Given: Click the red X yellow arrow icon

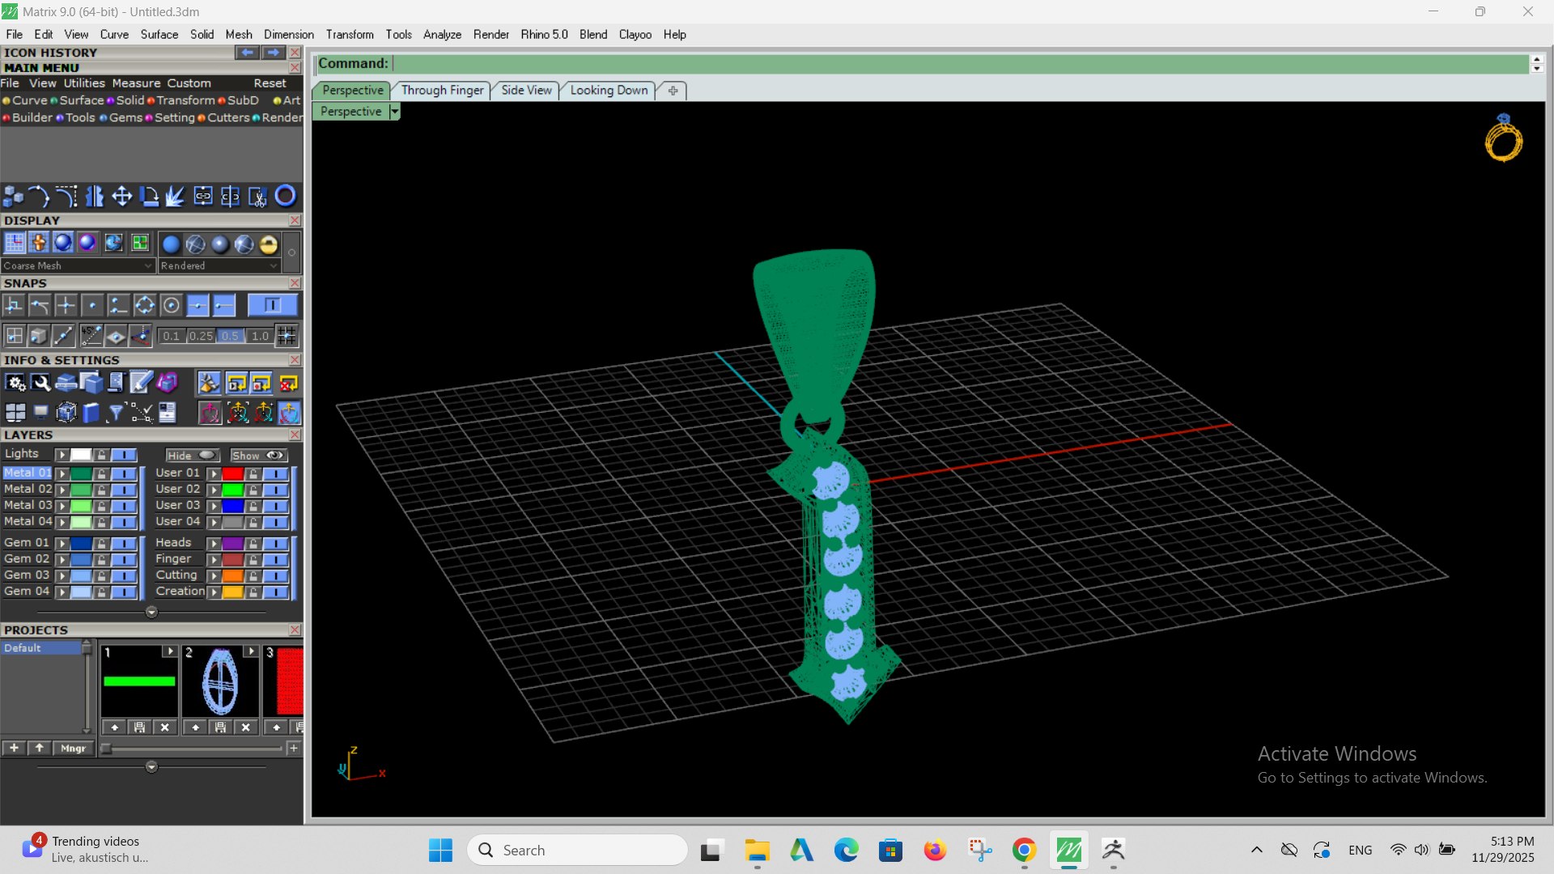Looking at the screenshot, I should [288, 383].
